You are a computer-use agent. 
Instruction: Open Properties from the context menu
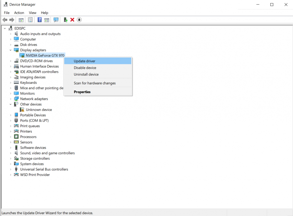coord(98,92)
